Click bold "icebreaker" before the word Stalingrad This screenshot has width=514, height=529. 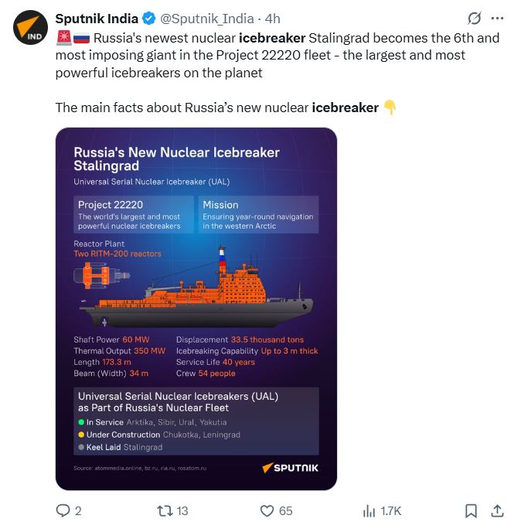[x=272, y=38]
